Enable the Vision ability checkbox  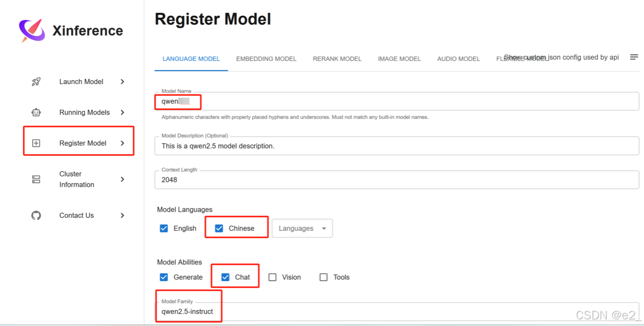[x=272, y=277]
